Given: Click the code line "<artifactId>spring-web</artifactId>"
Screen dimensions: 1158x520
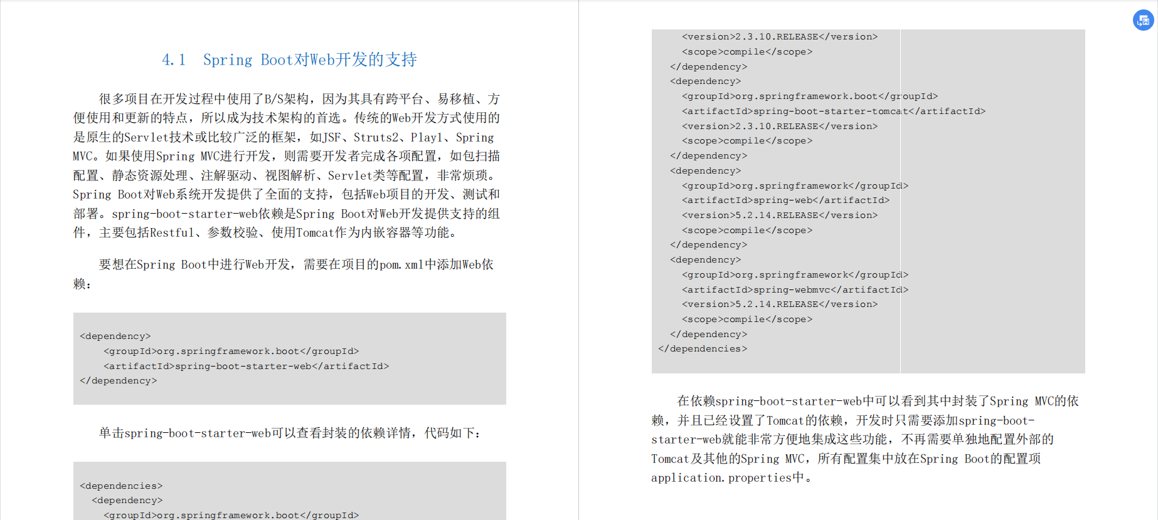Looking at the screenshot, I should pyautogui.click(x=786, y=200).
